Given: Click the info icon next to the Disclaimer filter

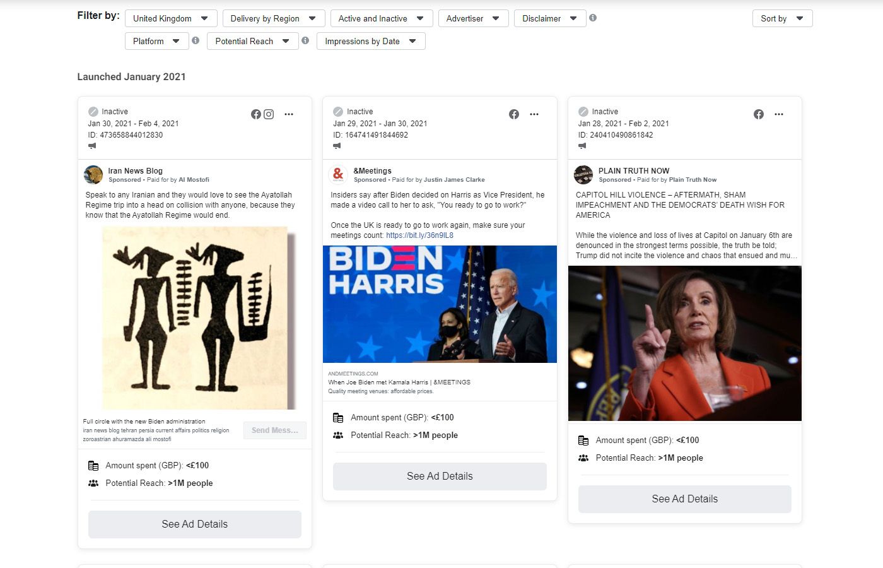Looking at the screenshot, I should (592, 18).
